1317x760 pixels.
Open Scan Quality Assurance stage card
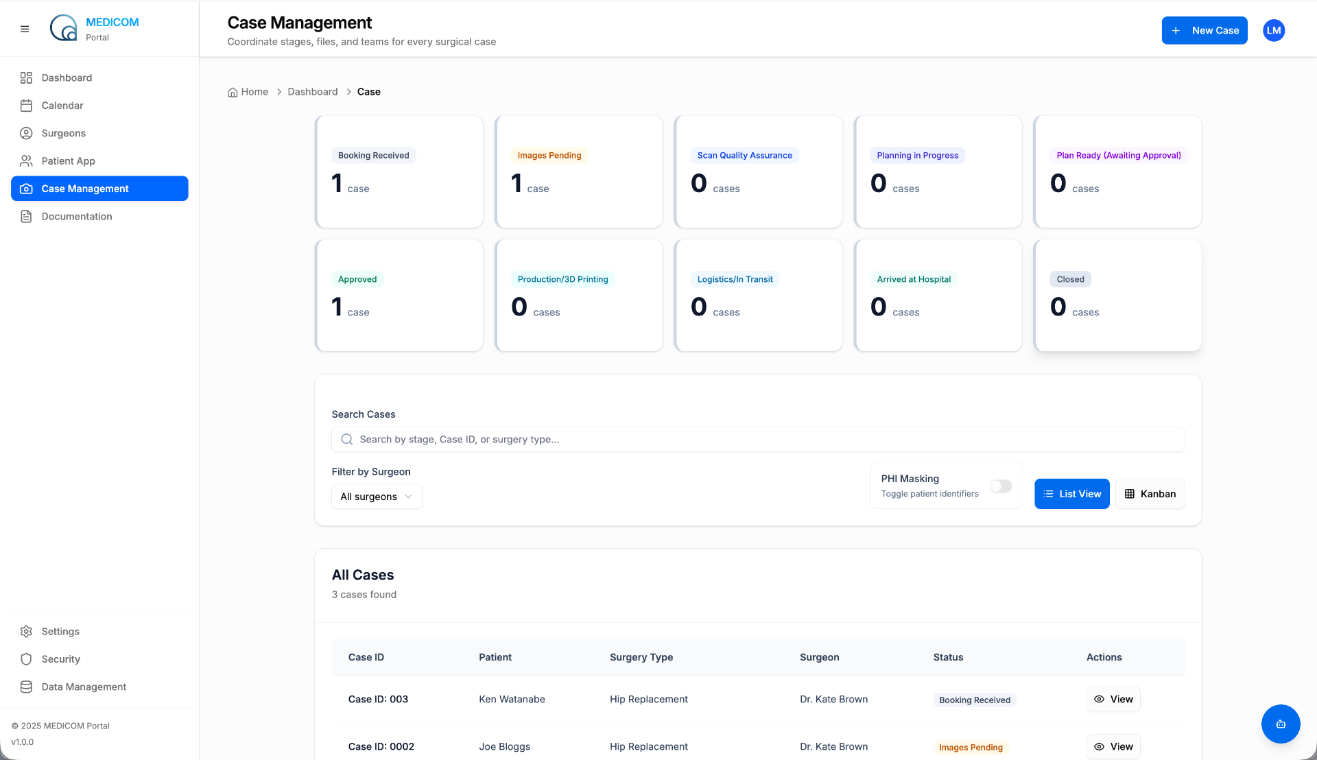[759, 171]
